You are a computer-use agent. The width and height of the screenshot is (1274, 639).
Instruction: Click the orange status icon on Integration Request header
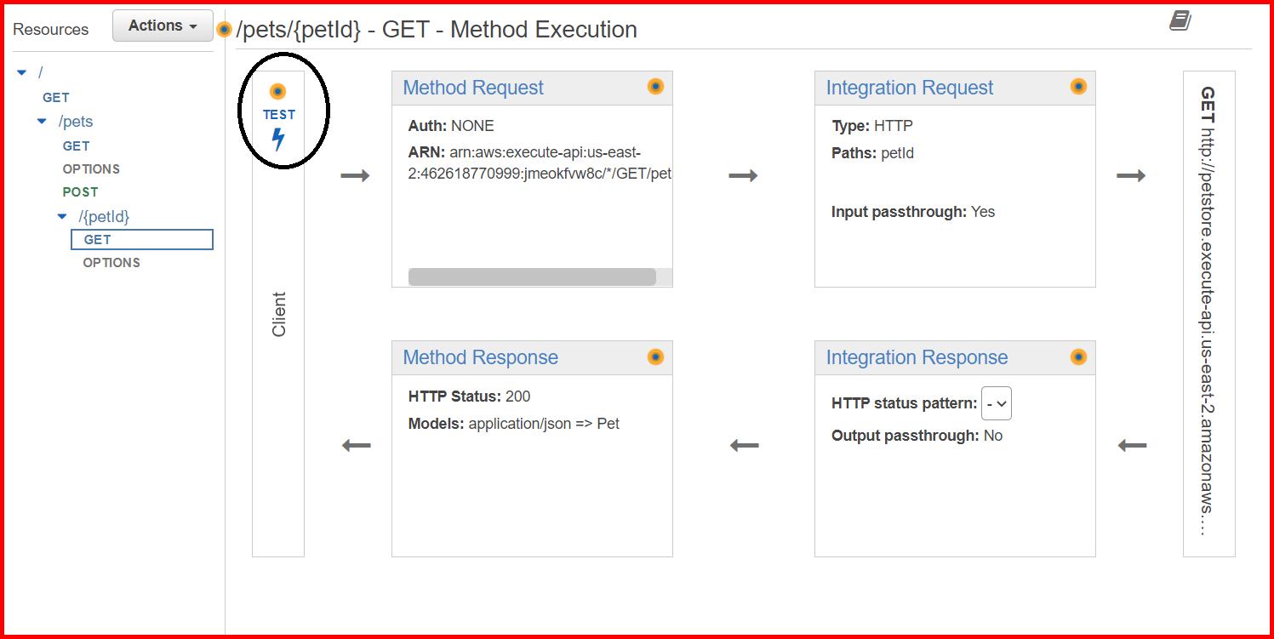coord(1077,86)
